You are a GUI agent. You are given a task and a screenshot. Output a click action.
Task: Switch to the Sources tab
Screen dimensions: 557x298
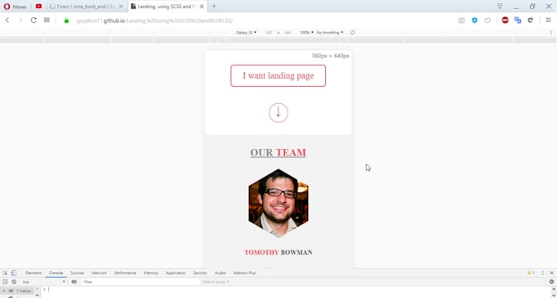coord(77,273)
